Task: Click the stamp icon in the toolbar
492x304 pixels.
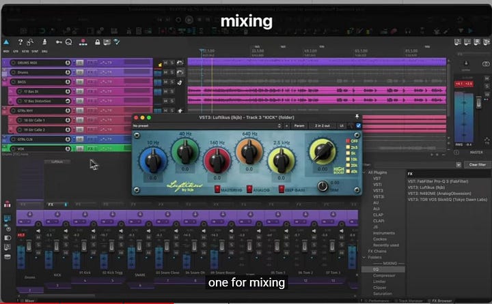Action: tap(44, 42)
